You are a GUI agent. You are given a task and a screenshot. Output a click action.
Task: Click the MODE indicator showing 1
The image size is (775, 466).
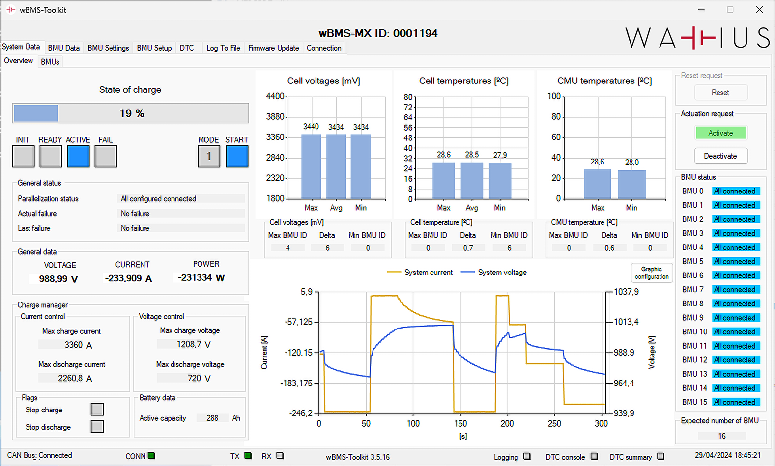[209, 157]
